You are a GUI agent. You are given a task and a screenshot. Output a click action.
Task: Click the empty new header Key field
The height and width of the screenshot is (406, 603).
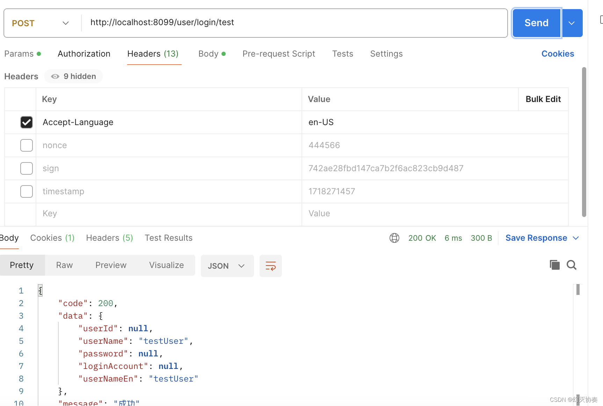pyautogui.click(x=169, y=213)
